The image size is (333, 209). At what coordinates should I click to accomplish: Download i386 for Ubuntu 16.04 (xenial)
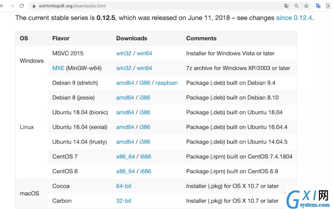tap(145, 127)
